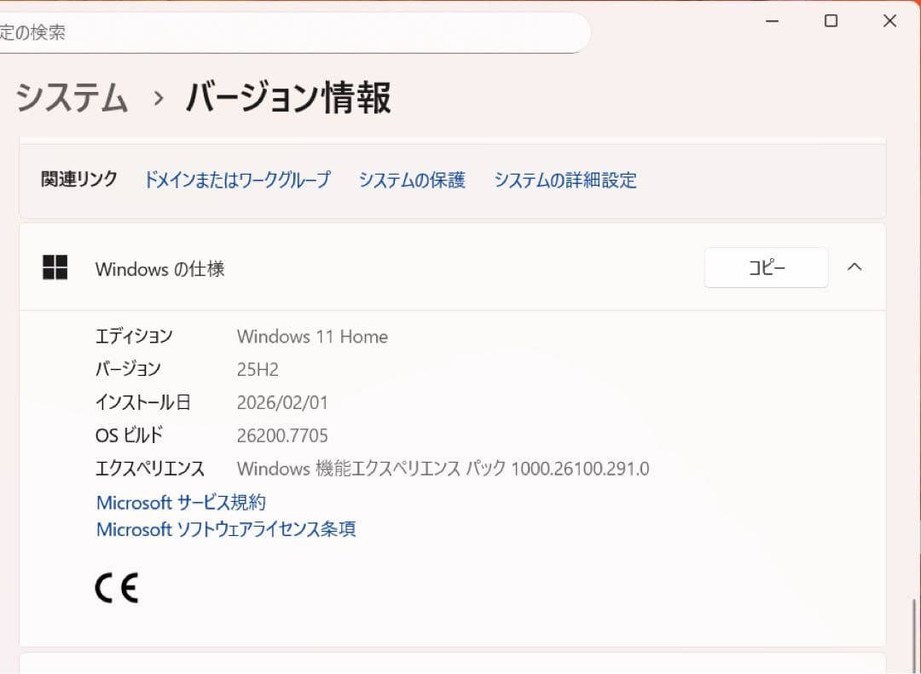Image resolution: width=921 pixels, height=674 pixels.
Task: Click the CE certification mark
Action: (116, 586)
